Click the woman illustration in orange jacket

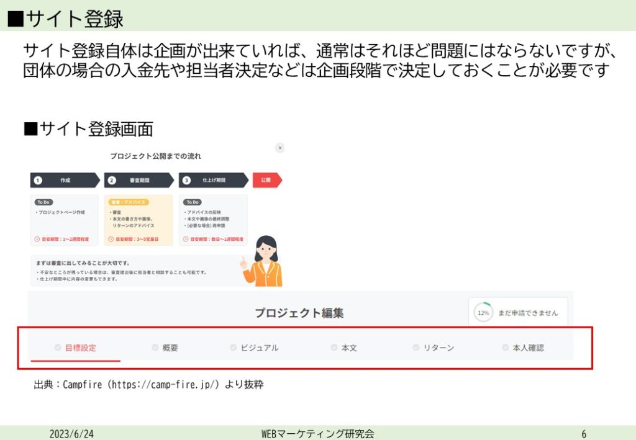pyautogui.click(x=263, y=261)
